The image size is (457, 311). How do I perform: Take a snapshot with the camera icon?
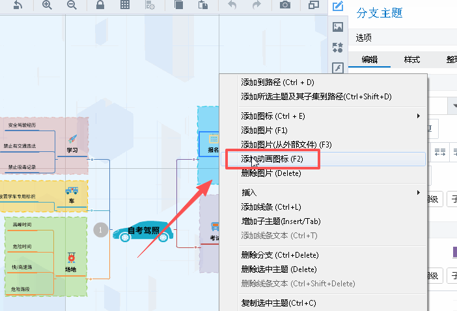tap(285, 5)
